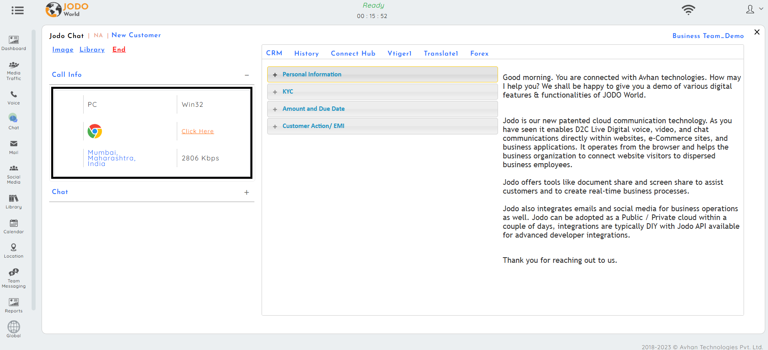Click the PC device value
768x350 pixels.
92,104
